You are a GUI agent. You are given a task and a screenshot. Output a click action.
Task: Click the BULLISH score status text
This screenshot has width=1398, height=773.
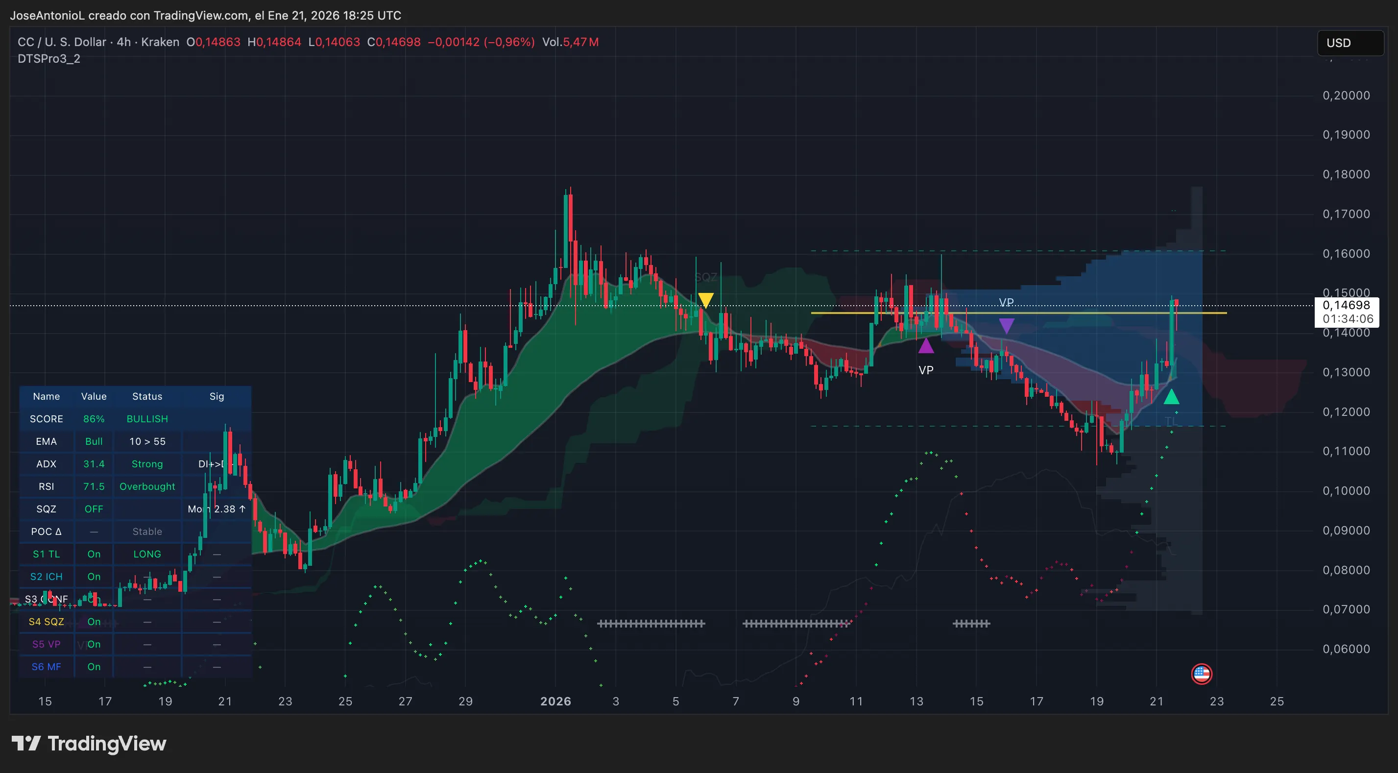[x=147, y=419]
